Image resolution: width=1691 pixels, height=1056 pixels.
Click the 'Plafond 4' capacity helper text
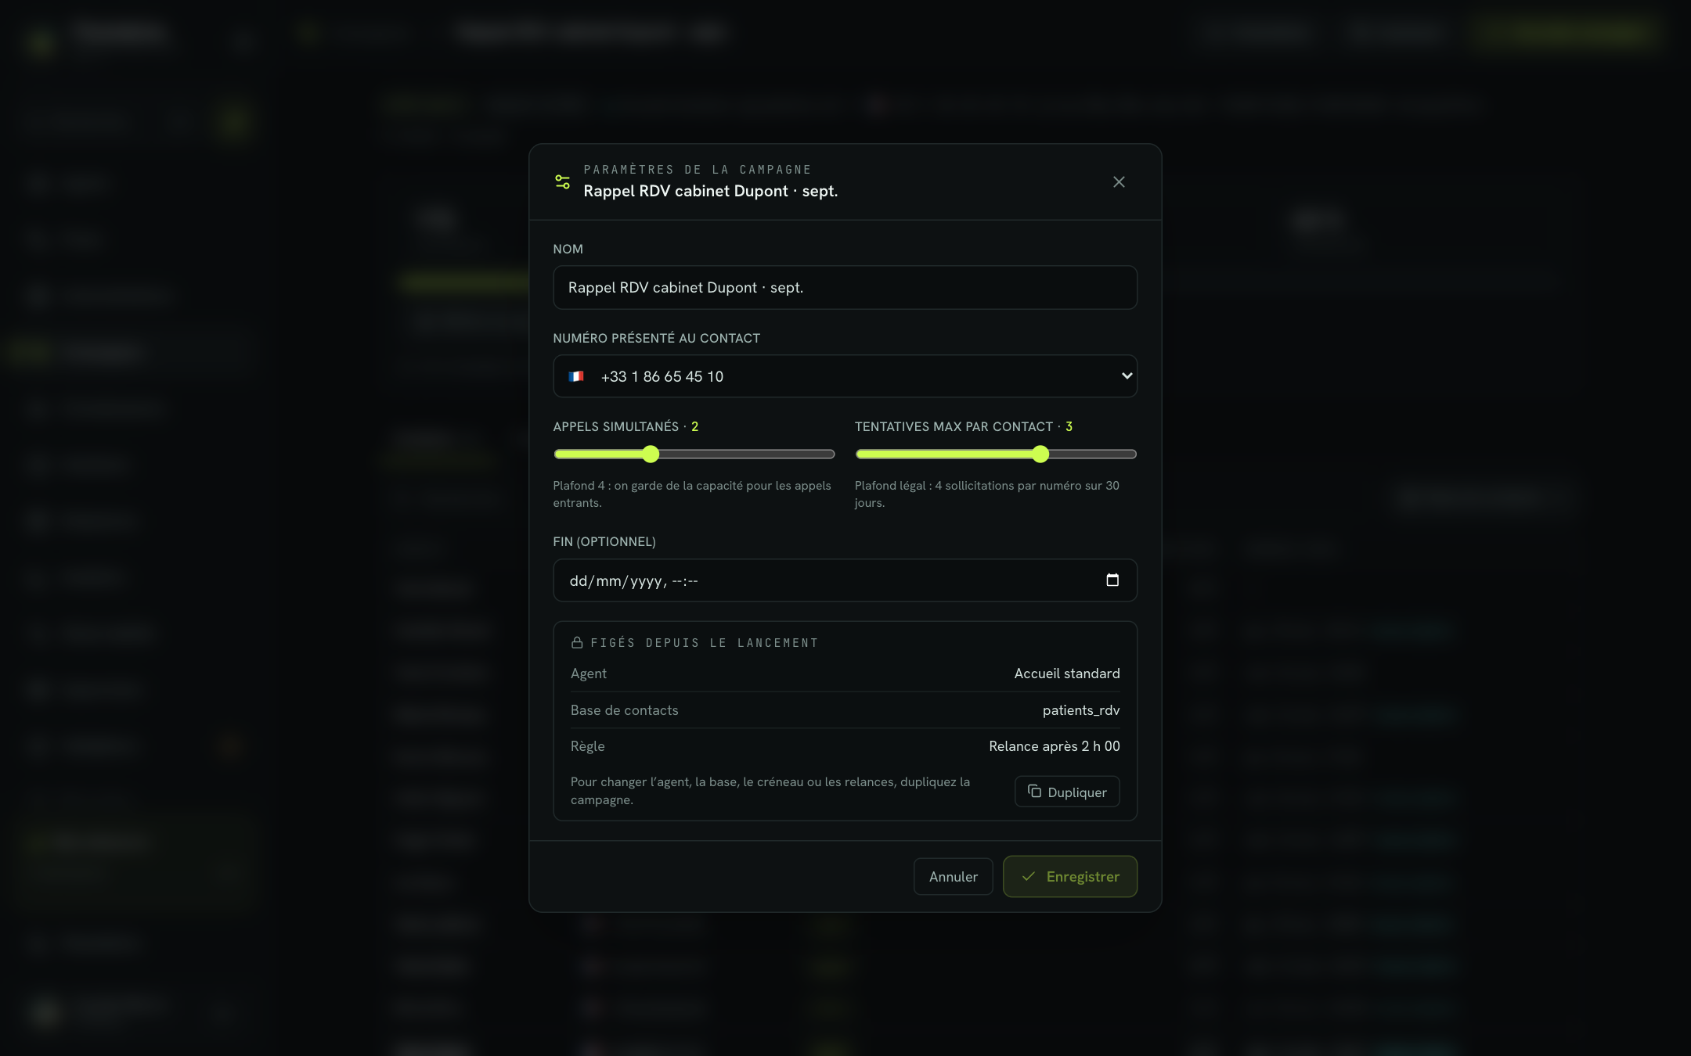692,494
